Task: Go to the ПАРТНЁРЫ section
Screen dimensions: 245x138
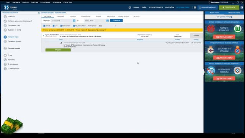Action: (x=170, y=7)
